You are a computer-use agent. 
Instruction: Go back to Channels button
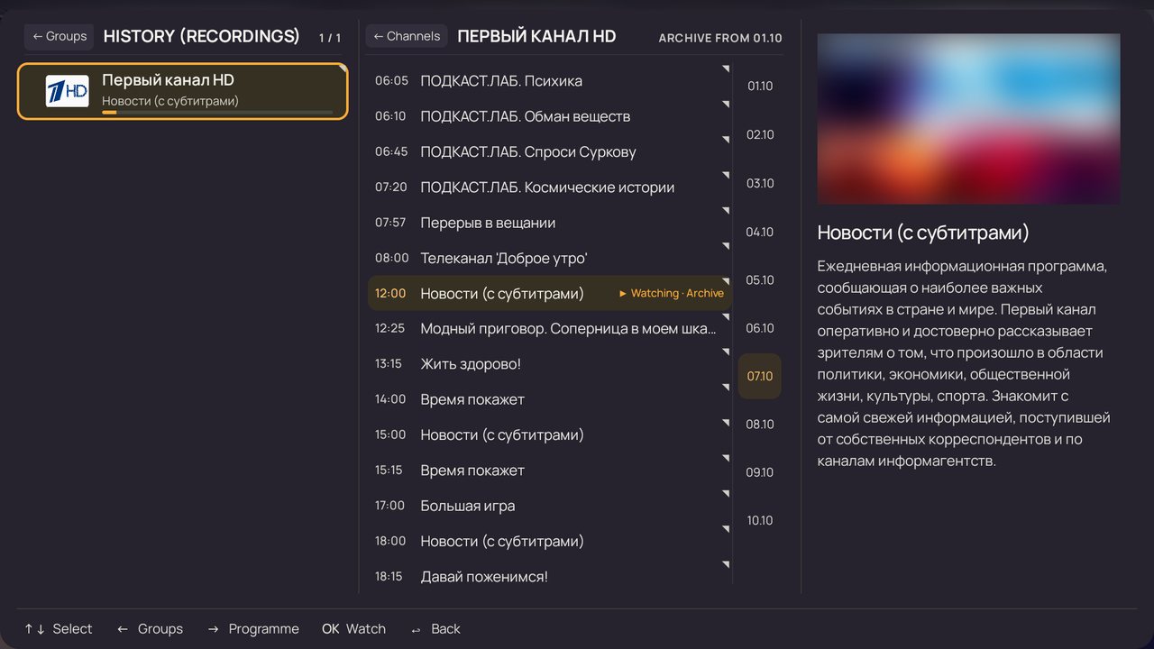407,36
